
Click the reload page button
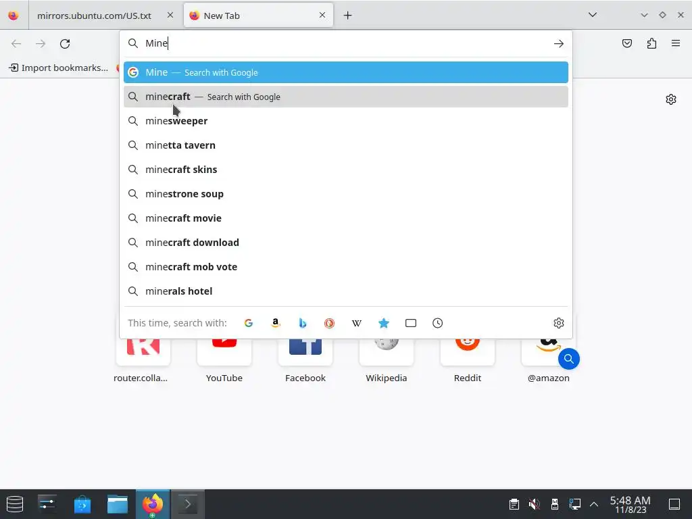pos(65,44)
